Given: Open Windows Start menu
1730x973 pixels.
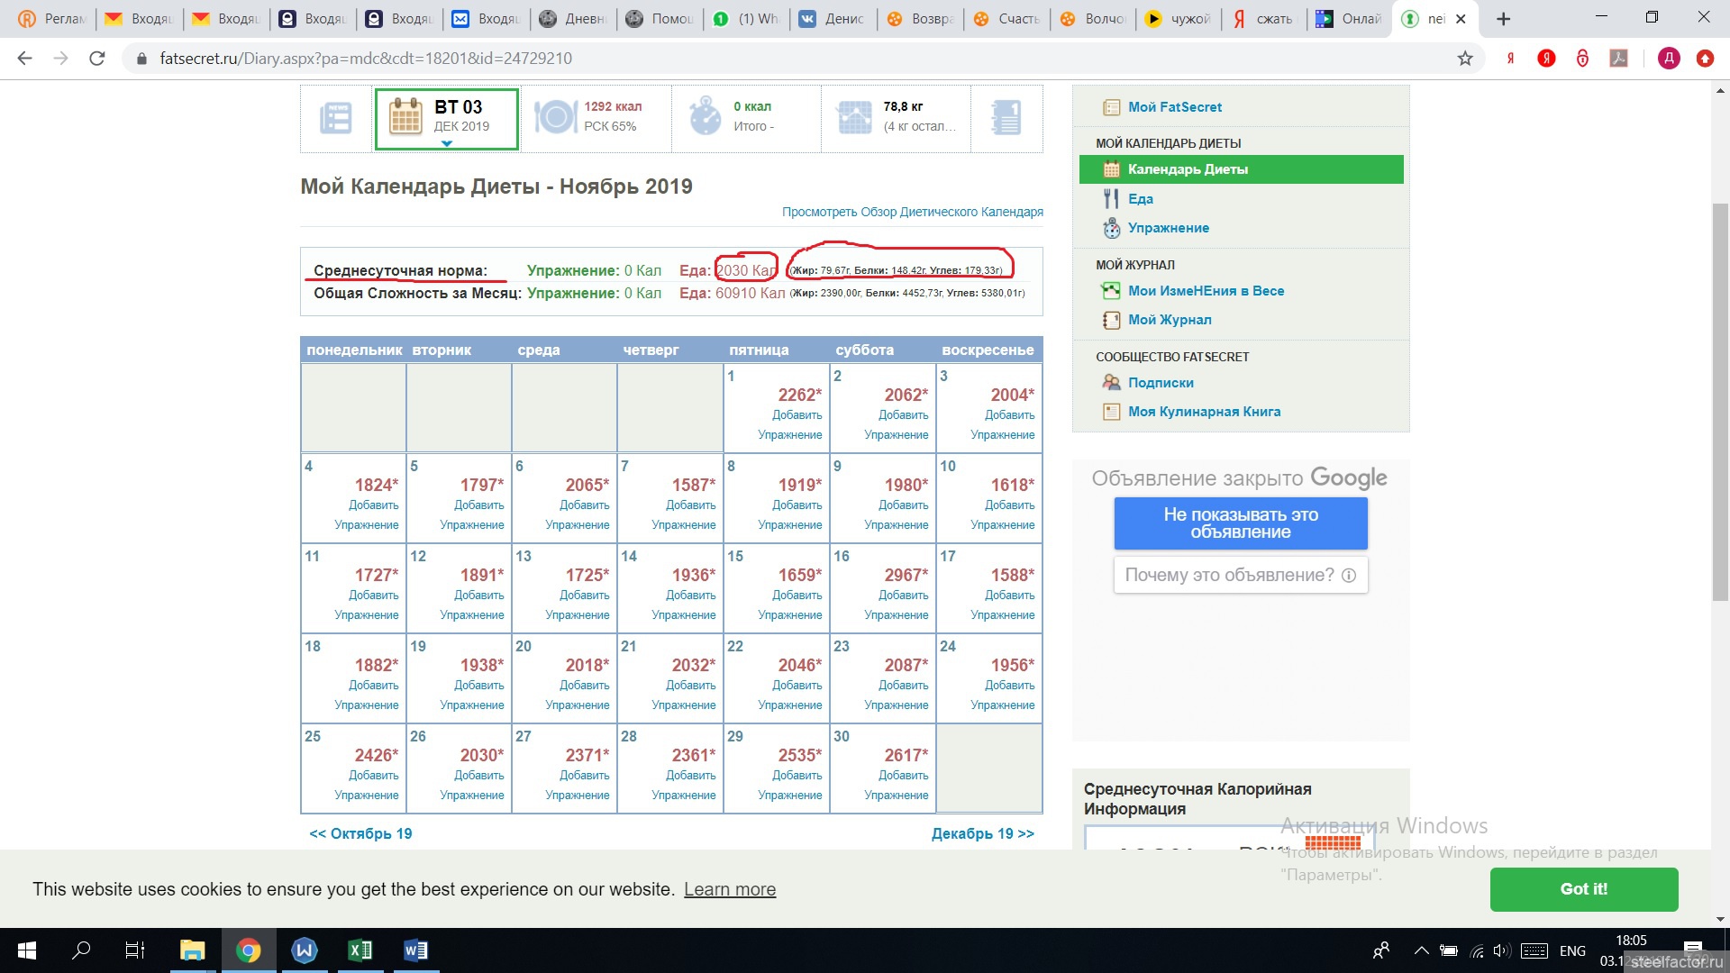Looking at the screenshot, I should (27, 950).
